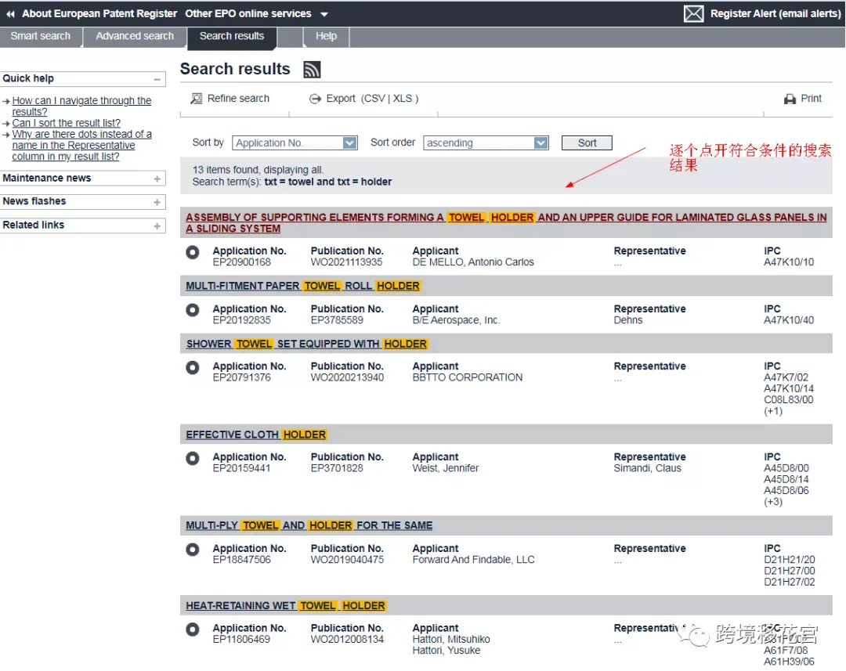The image size is (846, 671).
Task: Select radio button for EP20192835 result
Action: (193, 310)
